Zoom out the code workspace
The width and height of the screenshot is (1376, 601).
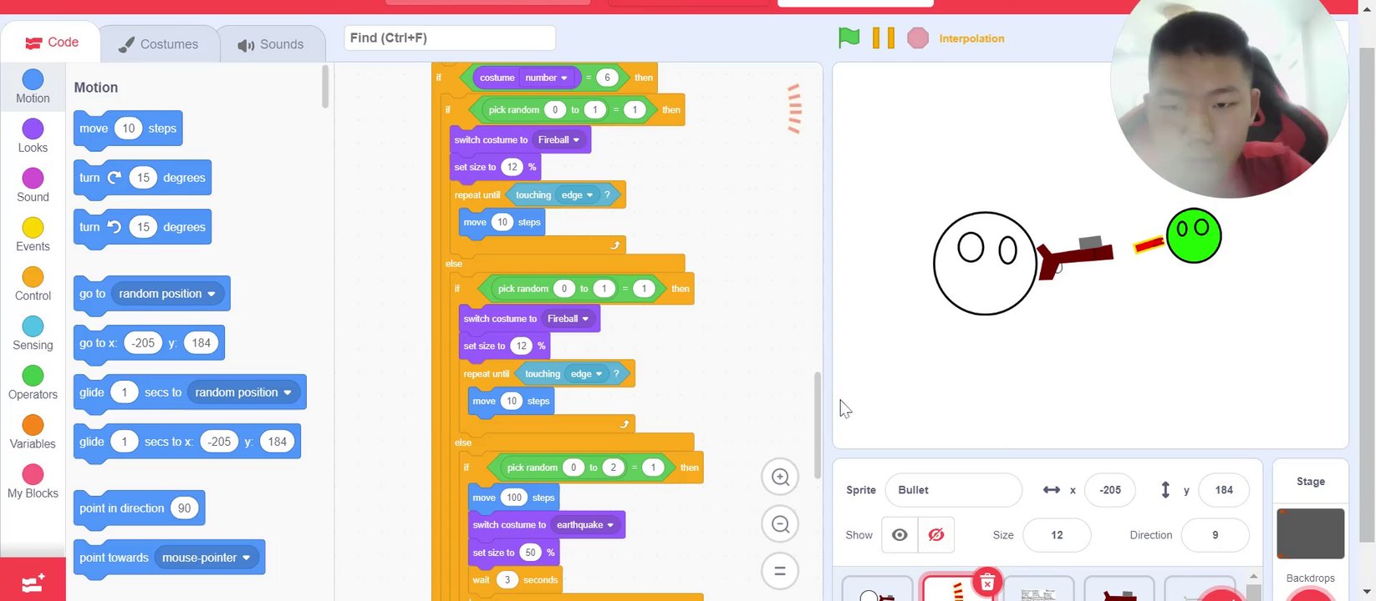780,524
